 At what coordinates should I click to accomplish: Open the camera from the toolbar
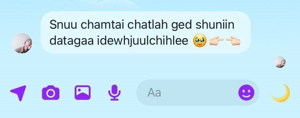51,93
